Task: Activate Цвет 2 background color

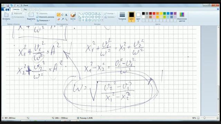Action: pyautogui.click(x=138, y=17)
